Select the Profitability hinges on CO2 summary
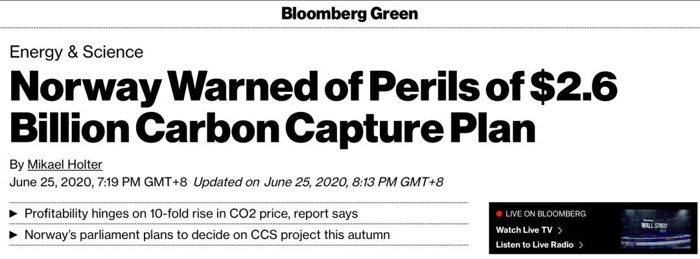Screen dimensions: 700x259 [x=191, y=214]
